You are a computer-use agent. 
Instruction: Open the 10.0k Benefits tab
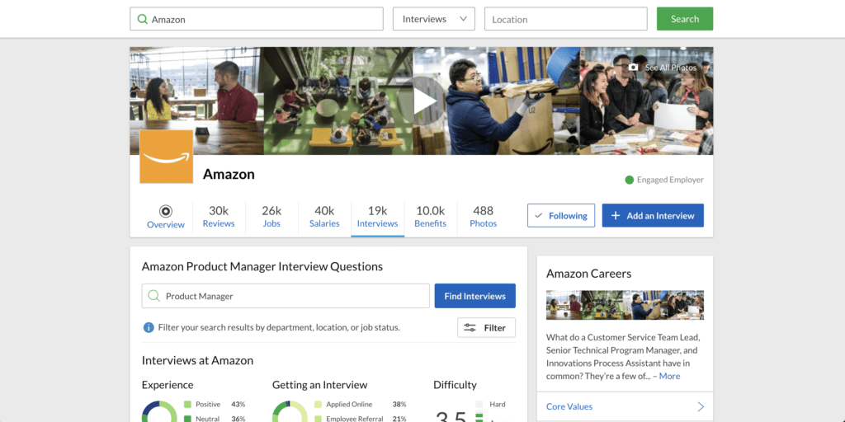[430, 217]
